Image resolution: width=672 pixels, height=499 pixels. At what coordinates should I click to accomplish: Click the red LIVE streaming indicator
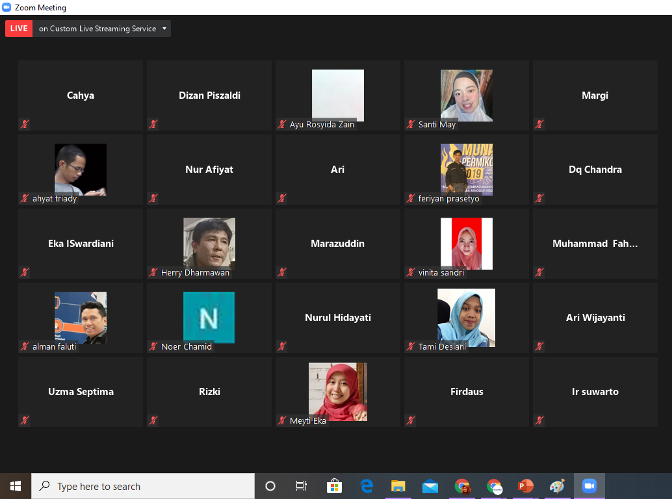point(19,29)
